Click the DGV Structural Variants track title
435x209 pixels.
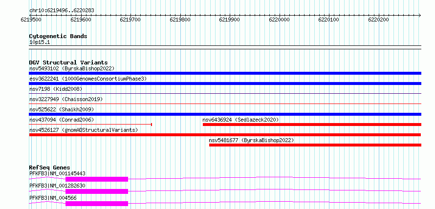coord(68,63)
